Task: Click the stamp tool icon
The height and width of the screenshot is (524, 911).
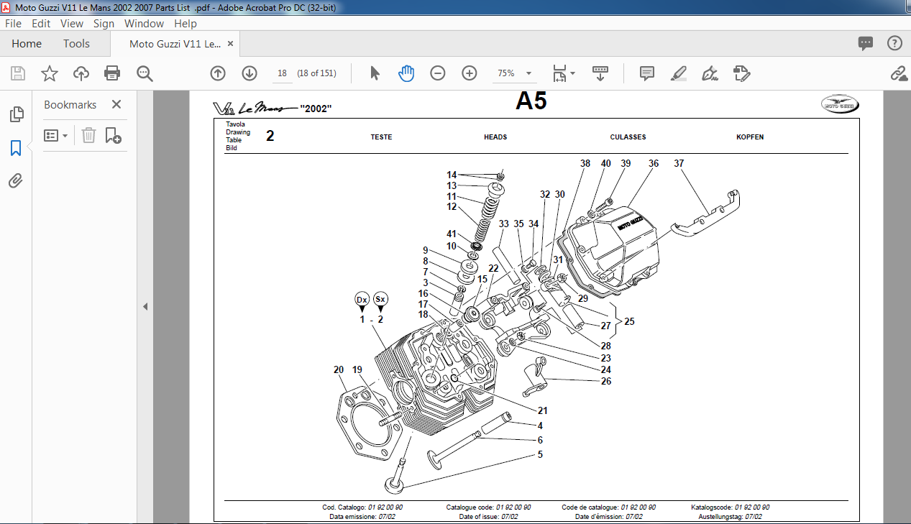Action: pos(742,73)
